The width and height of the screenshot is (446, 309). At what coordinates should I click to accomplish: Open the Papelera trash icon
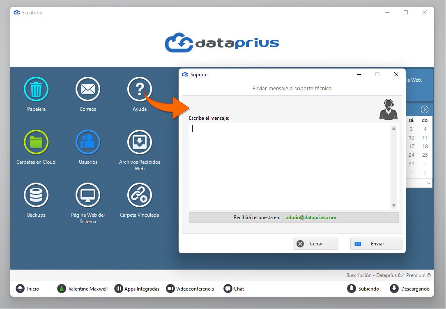click(36, 89)
